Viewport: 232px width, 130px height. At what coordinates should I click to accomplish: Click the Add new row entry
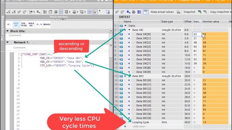point(139,126)
